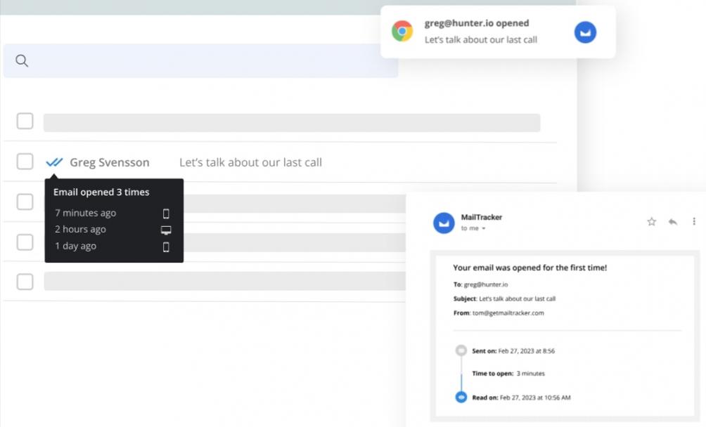Tick the checkbox in the first email row
Viewport: 706px width, 427px height.
[x=25, y=121]
